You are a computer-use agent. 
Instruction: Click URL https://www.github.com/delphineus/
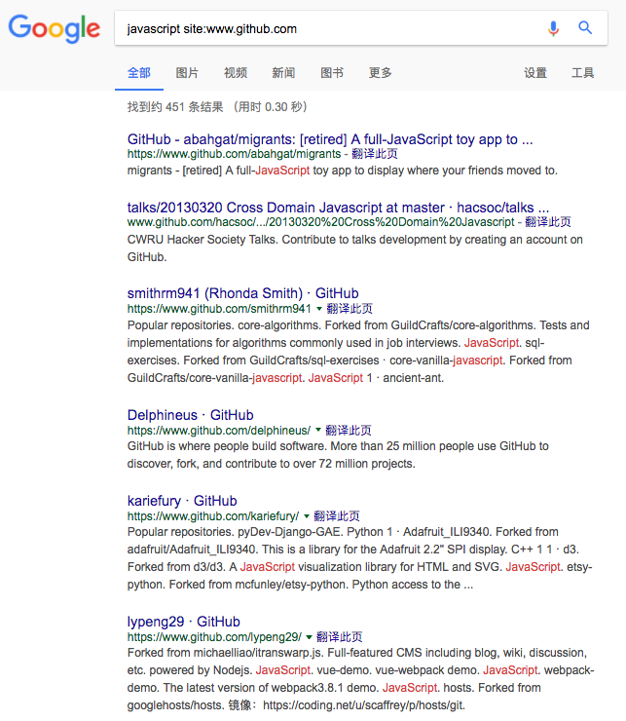(x=219, y=431)
